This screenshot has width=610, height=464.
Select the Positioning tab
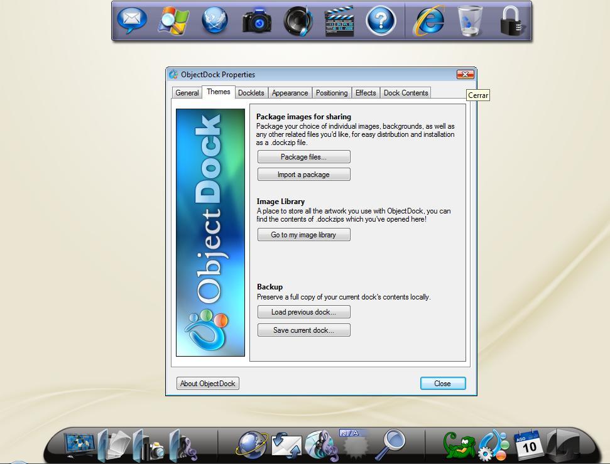[x=332, y=92]
